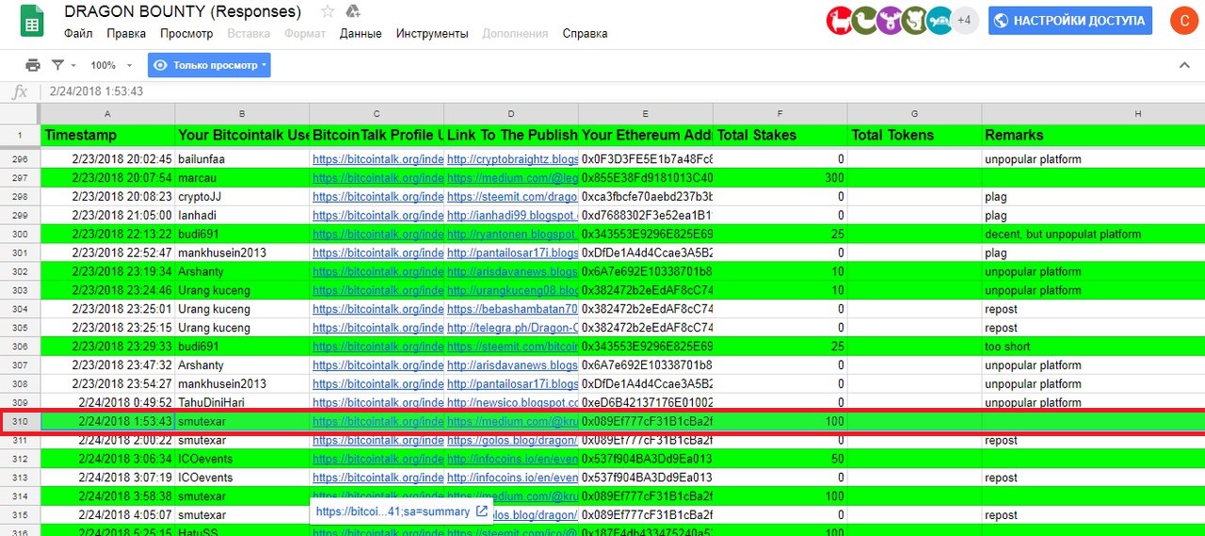Click the external-link icon in link tooltip

click(x=481, y=512)
